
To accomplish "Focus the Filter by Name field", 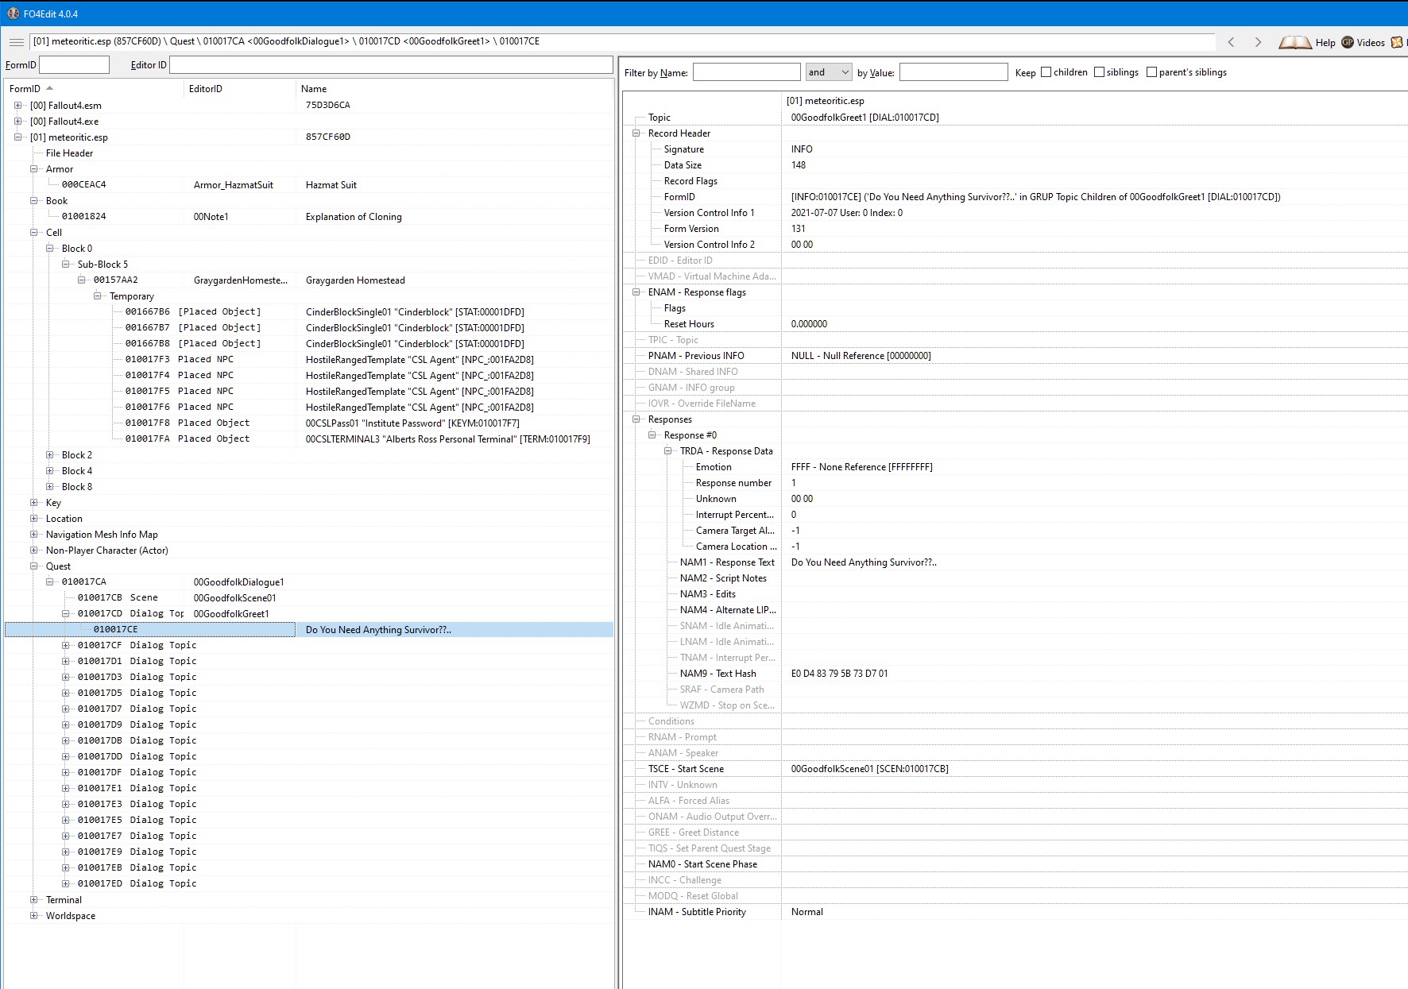I will 746,72.
